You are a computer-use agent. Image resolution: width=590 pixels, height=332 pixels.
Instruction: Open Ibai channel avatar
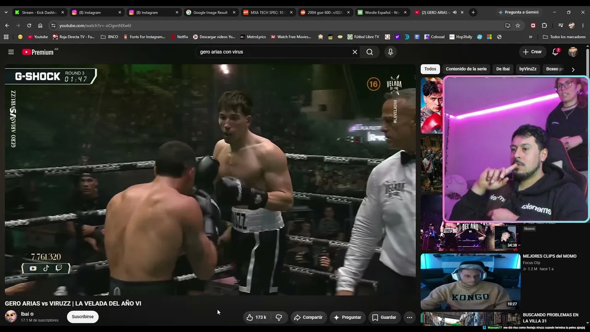11,316
